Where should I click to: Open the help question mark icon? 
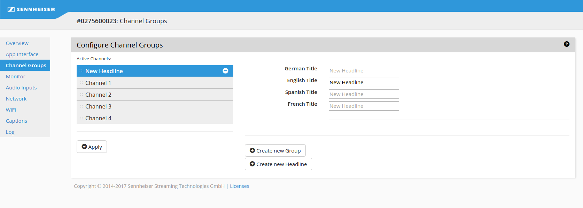click(567, 44)
